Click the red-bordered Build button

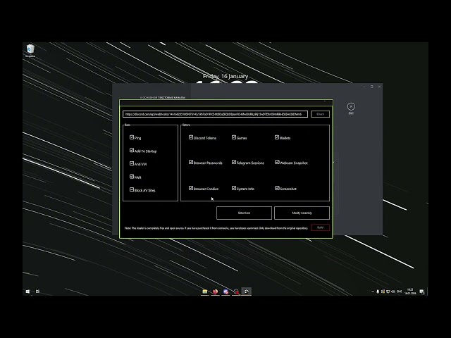pyautogui.click(x=320, y=227)
